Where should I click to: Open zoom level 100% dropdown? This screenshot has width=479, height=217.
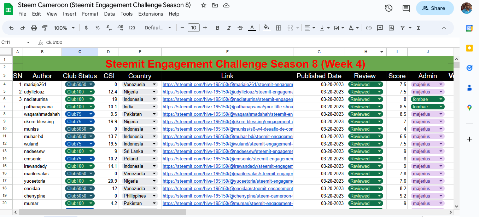coord(64,28)
